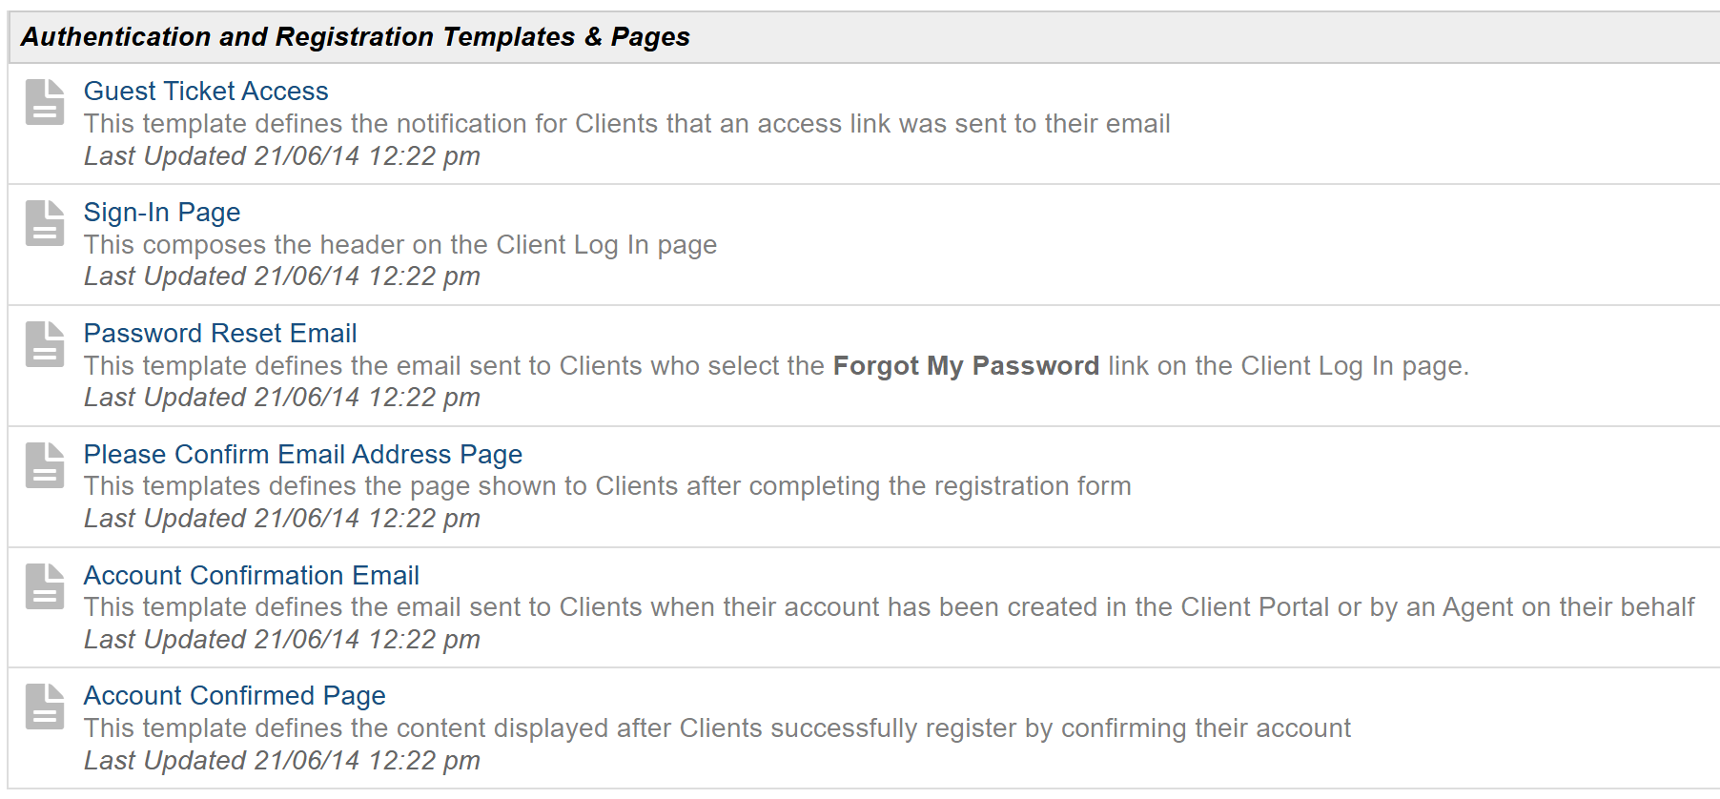Click the Authentication and Registration Templates heading
This screenshot has width=1720, height=799.
click(355, 37)
